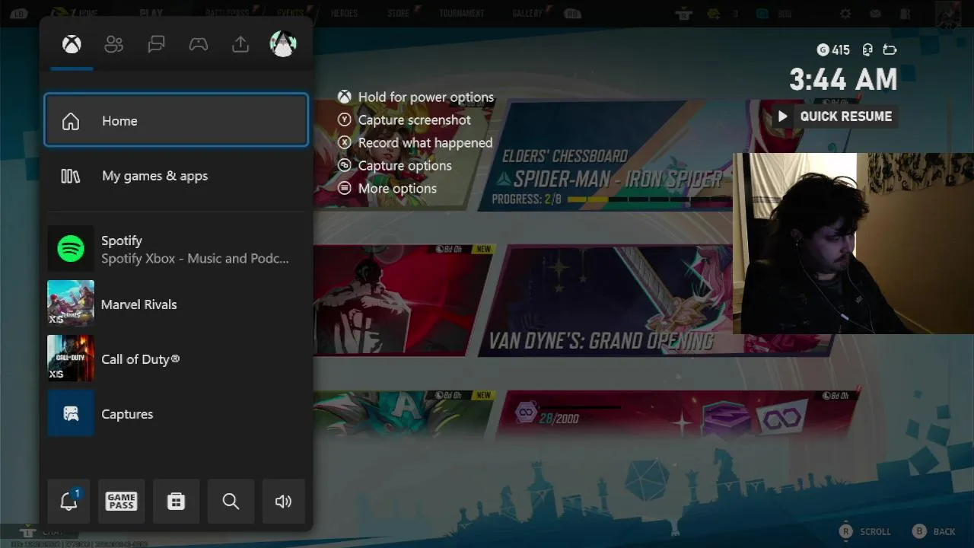
Task: Click the webcam overlay feed
Action: pyautogui.click(x=853, y=244)
